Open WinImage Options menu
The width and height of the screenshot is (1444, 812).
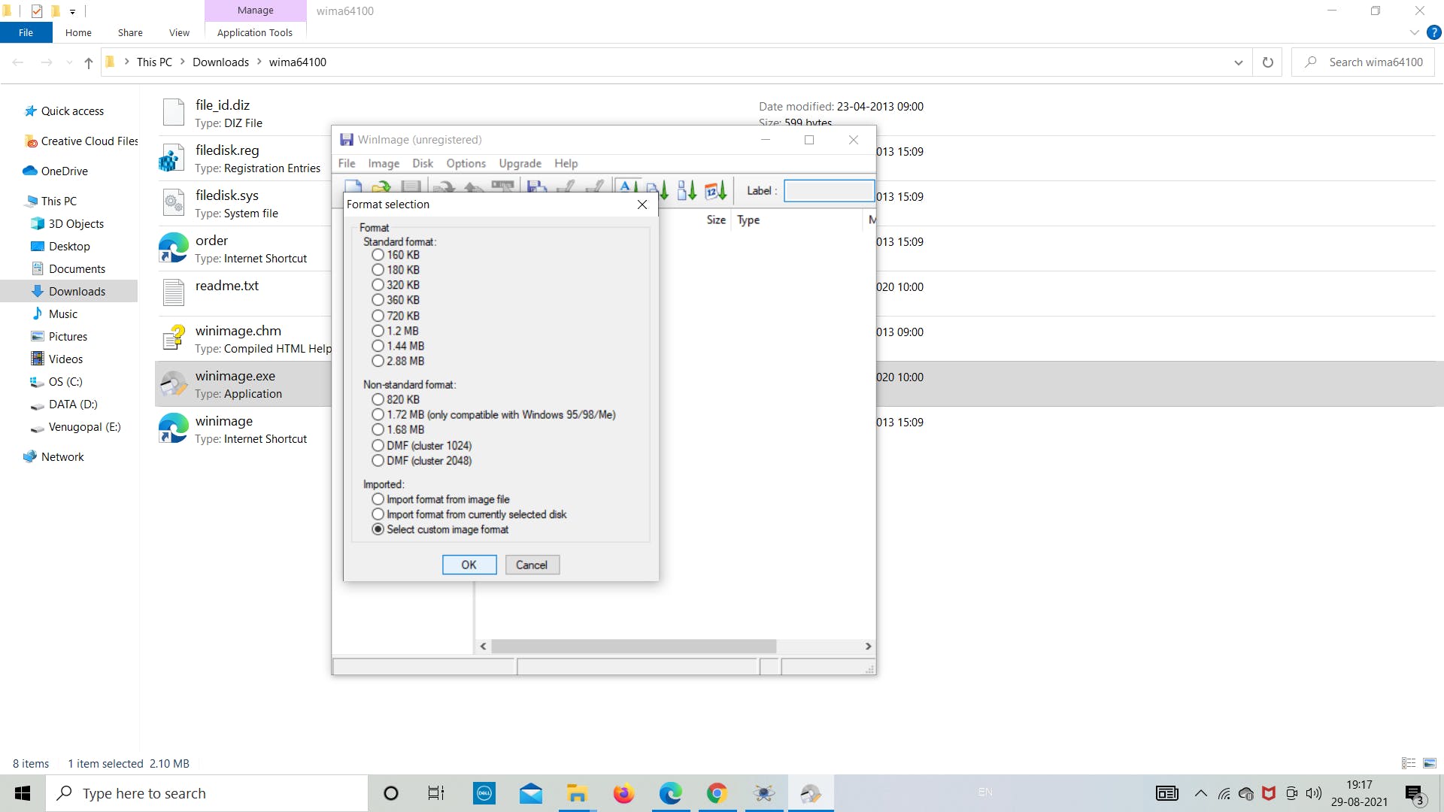coord(466,163)
